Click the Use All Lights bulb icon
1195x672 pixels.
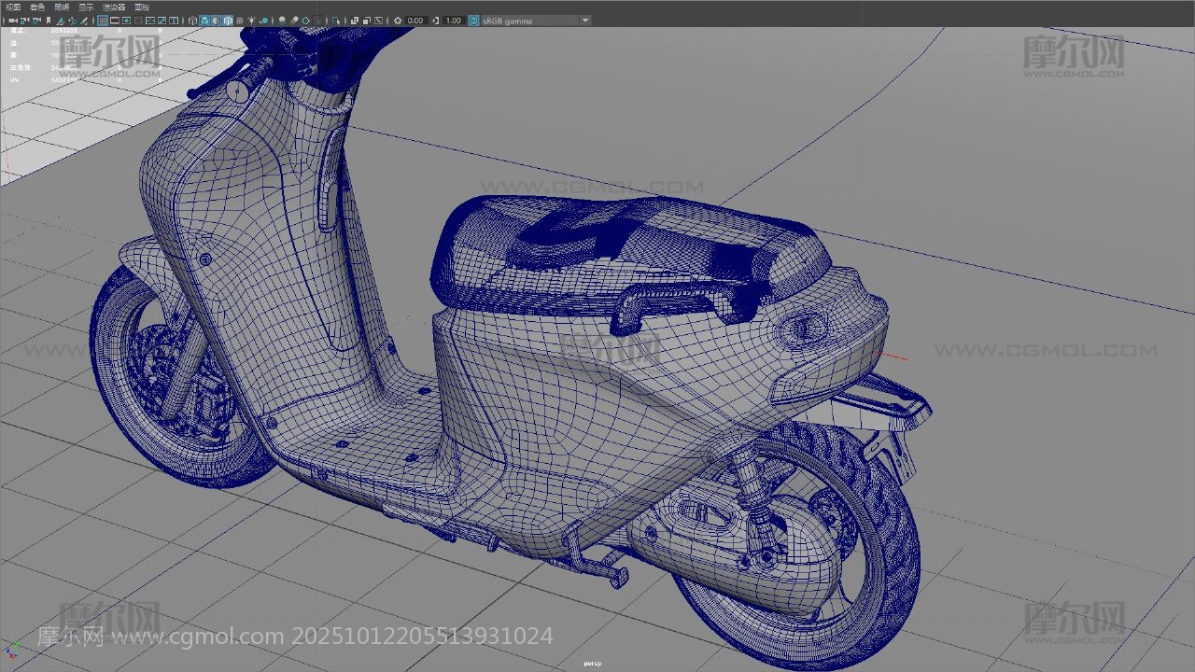pyautogui.click(x=251, y=21)
